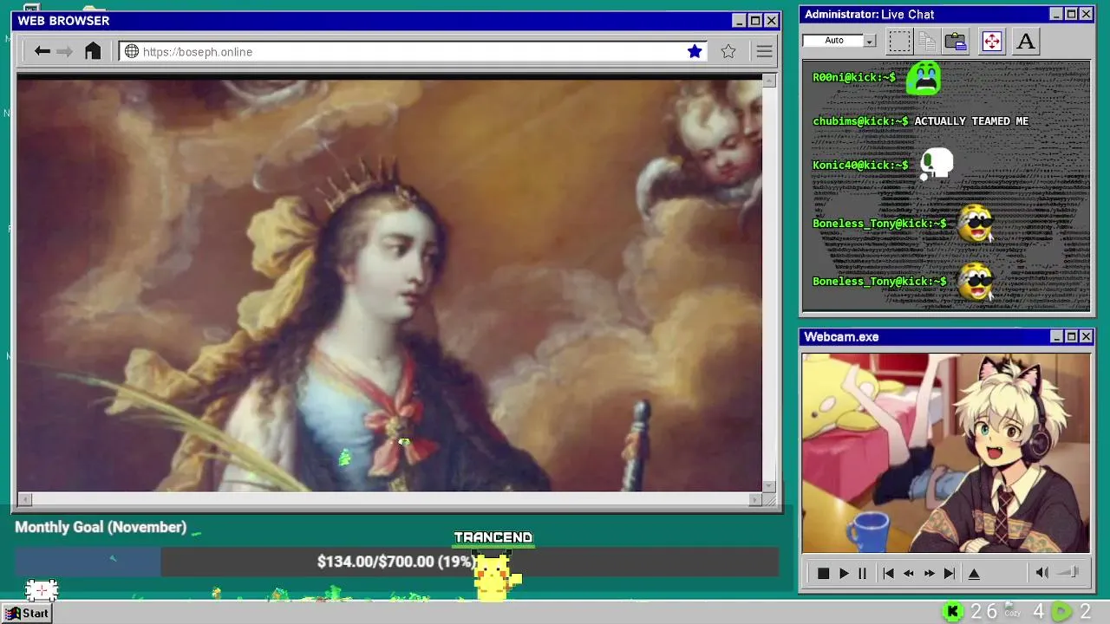Click the browser's scroll left arrow
1110x624 pixels.
(24, 499)
